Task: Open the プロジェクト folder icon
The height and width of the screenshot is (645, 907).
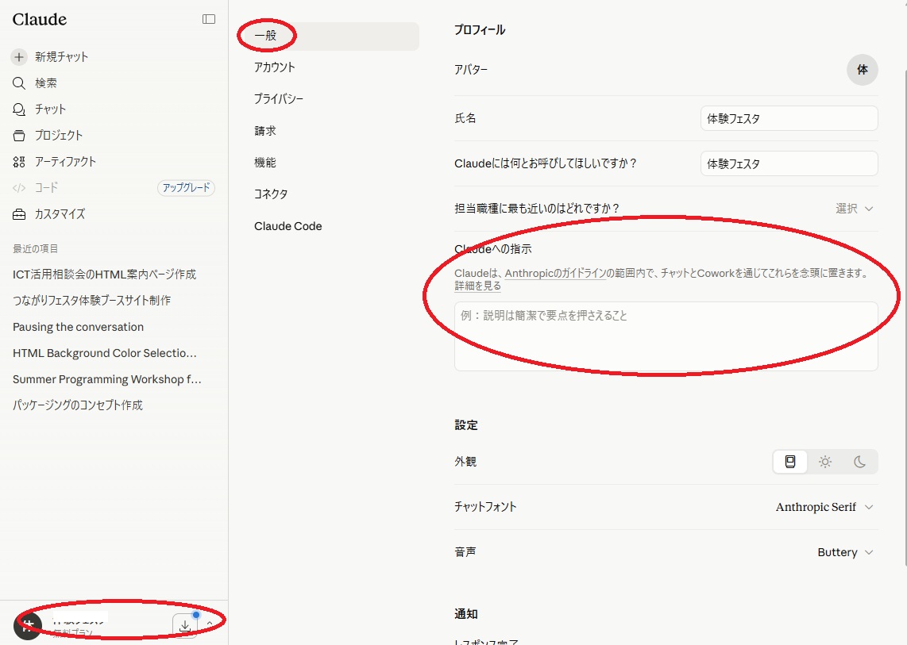Action: (x=19, y=136)
